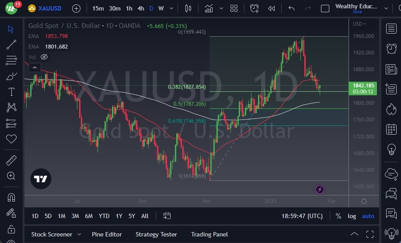Toggle magnet mode for drawings
The image size is (401, 243).
click(x=11, y=197)
